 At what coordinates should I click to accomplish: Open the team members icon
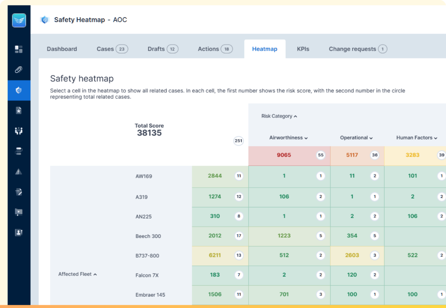coord(19,131)
